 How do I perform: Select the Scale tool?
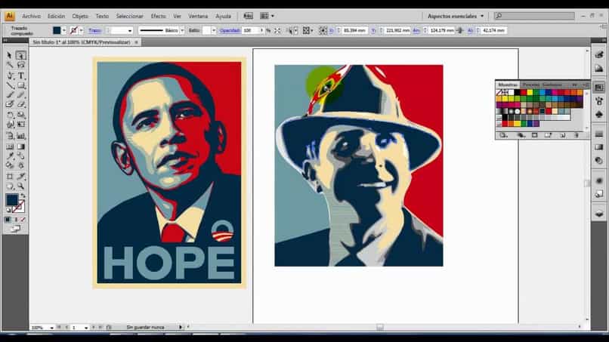coord(21,115)
